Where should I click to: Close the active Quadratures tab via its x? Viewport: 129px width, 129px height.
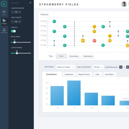point(59,74)
